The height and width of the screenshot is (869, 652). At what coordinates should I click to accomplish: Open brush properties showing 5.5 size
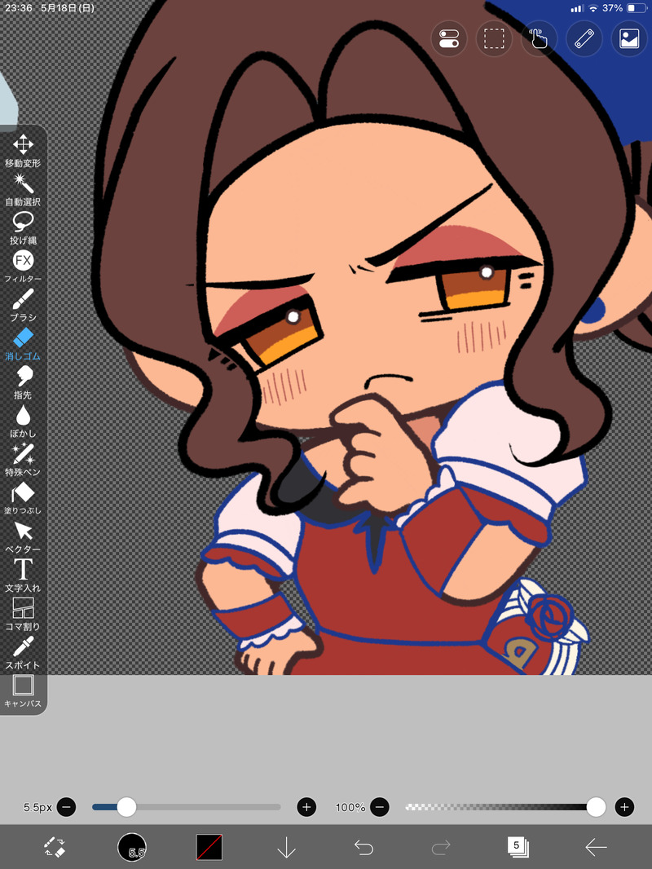click(x=132, y=847)
